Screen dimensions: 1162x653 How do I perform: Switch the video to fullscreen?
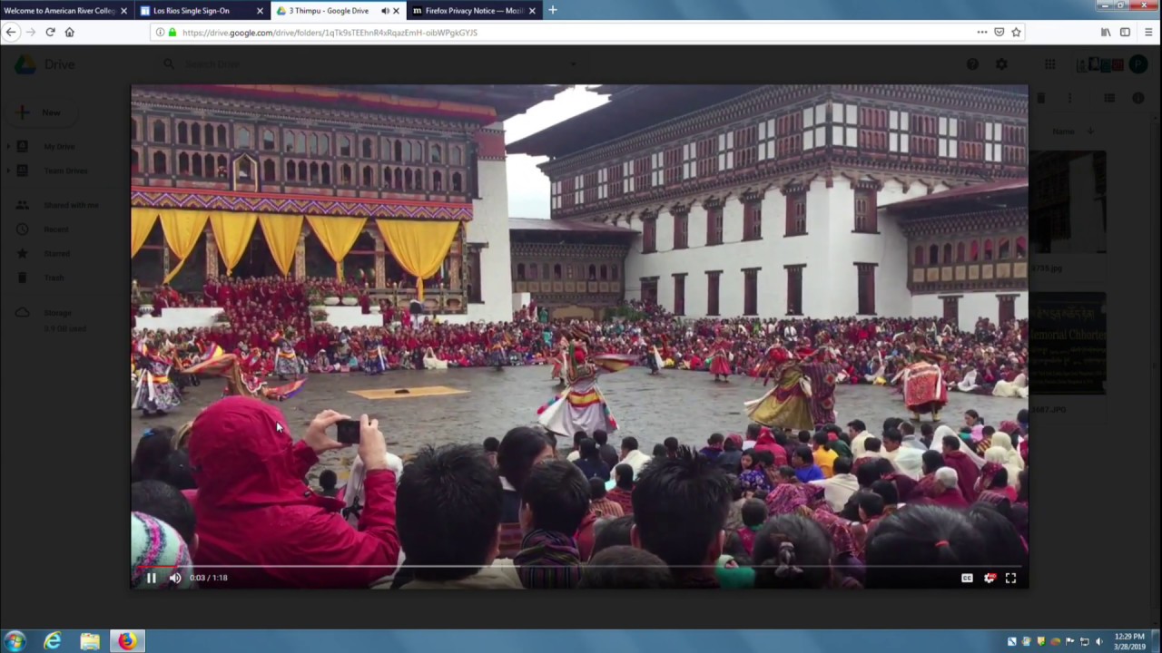(x=1010, y=578)
